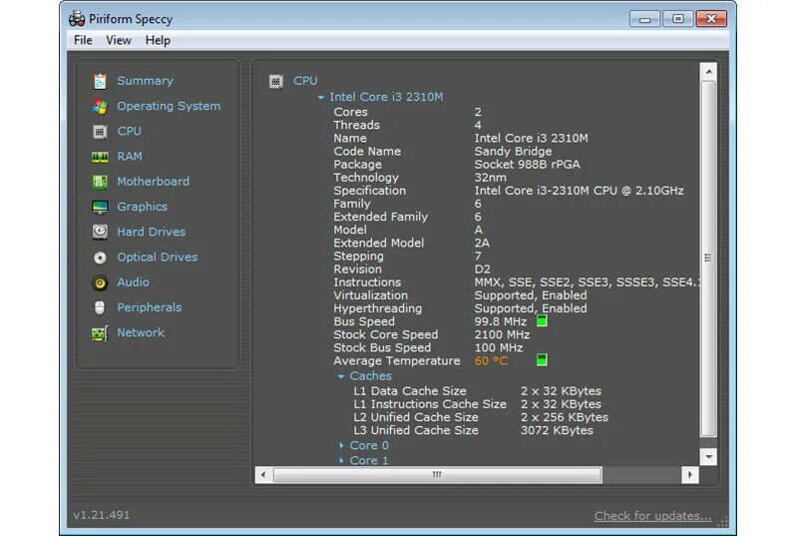Click the Check for updates link

pos(653,516)
